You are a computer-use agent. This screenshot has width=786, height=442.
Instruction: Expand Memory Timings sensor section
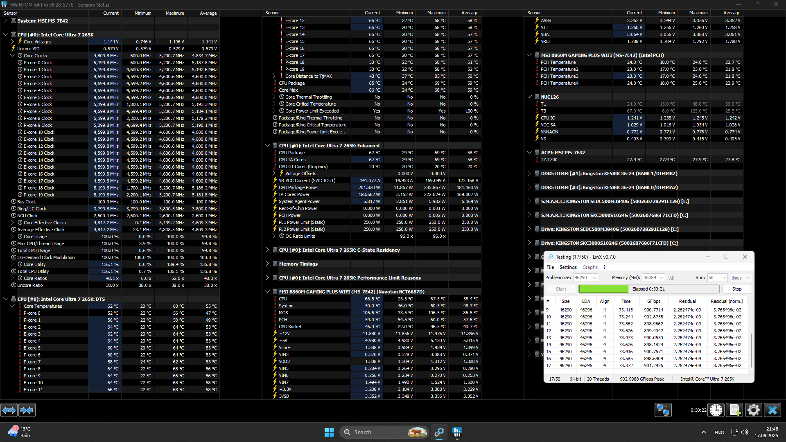(x=267, y=264)
